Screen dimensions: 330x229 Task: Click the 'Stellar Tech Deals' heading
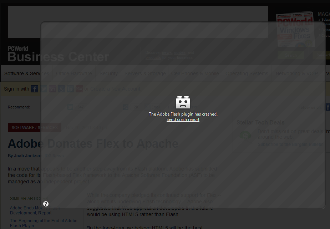[x=260, y=122]
